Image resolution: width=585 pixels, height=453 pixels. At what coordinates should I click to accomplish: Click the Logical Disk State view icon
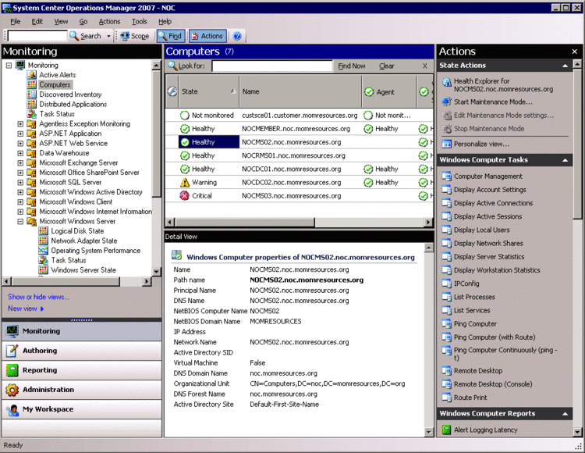tap(44, 231)
